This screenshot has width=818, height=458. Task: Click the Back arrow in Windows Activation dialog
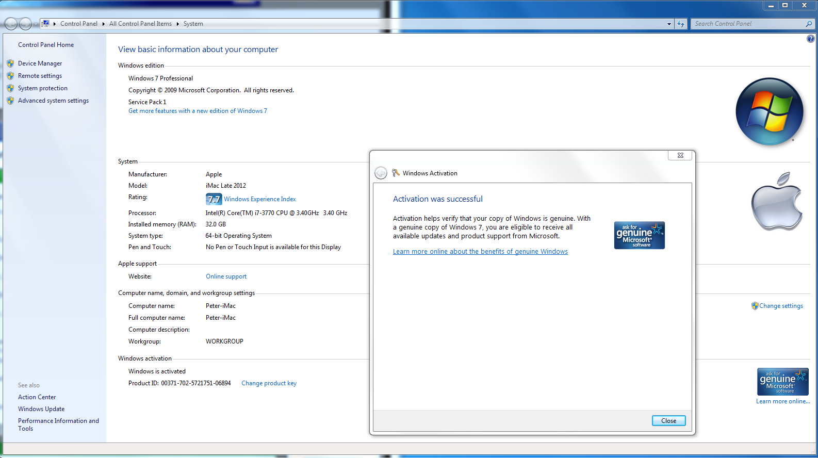381,173
